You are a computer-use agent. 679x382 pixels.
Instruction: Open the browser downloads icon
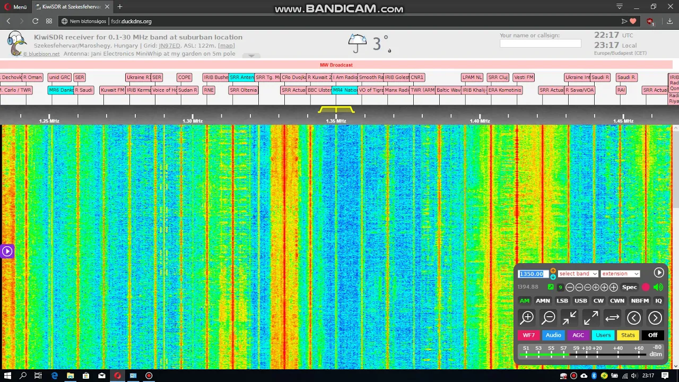(x=669, y=21)
